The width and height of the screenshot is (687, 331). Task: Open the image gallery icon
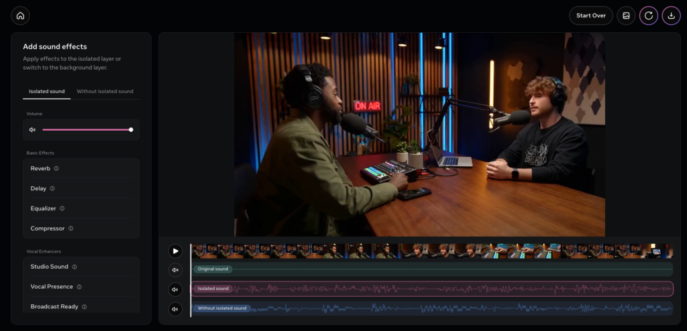click(x=626, y=15)
